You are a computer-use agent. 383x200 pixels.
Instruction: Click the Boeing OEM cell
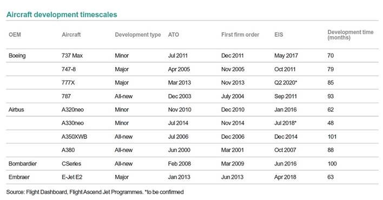[17, 56]
